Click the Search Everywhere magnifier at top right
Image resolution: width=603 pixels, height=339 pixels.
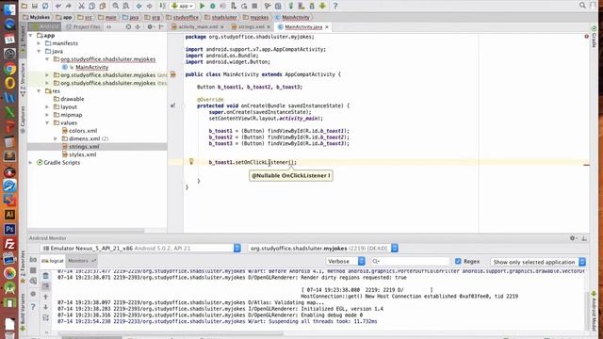click(582, 5)
